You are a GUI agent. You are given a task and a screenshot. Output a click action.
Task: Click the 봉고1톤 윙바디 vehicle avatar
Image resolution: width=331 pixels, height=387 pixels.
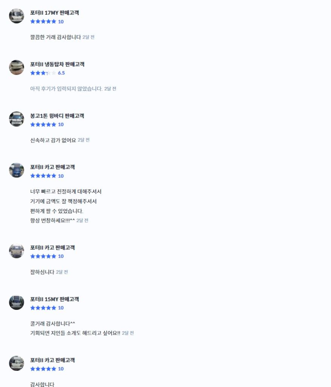17,119
